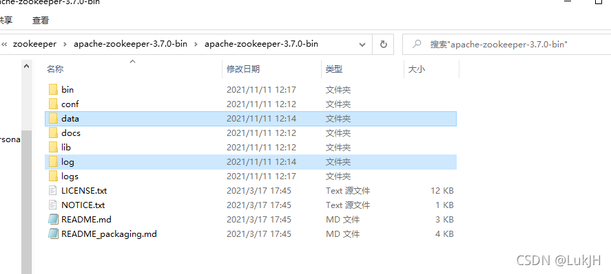Click the data folder icon
611x274 pixels.
pos(53,118)
